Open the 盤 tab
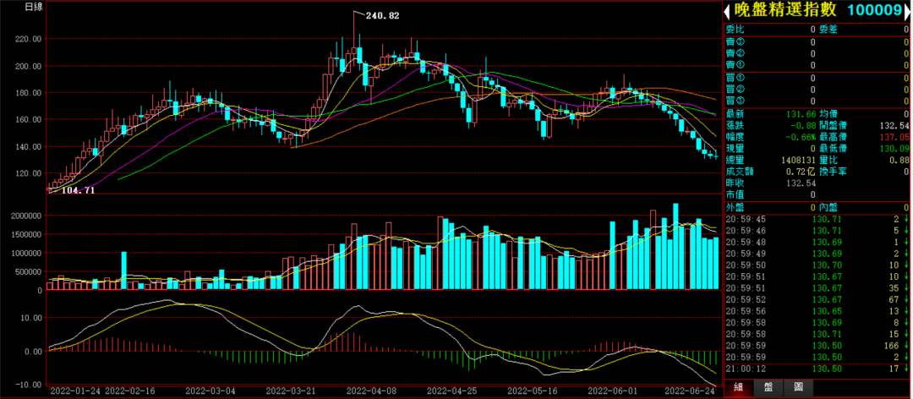 (768, 388)
